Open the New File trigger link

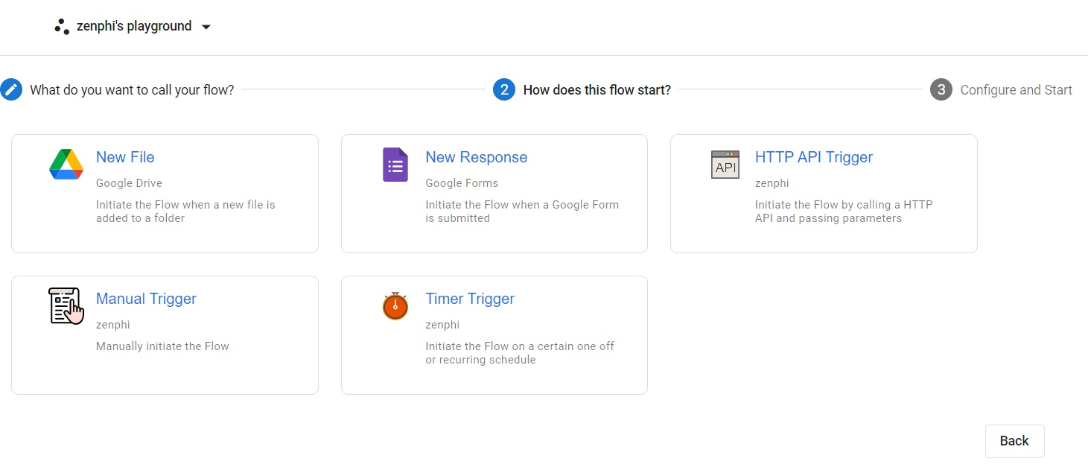click(125, 157)
